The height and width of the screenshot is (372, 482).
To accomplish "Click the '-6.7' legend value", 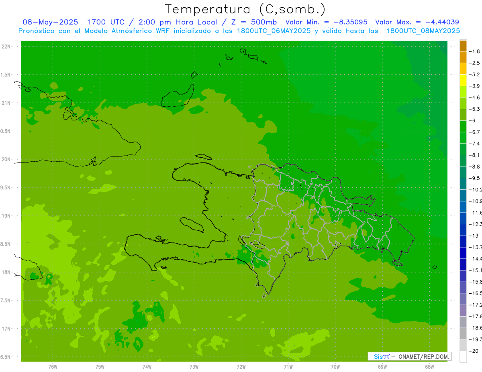I will 475,132.
